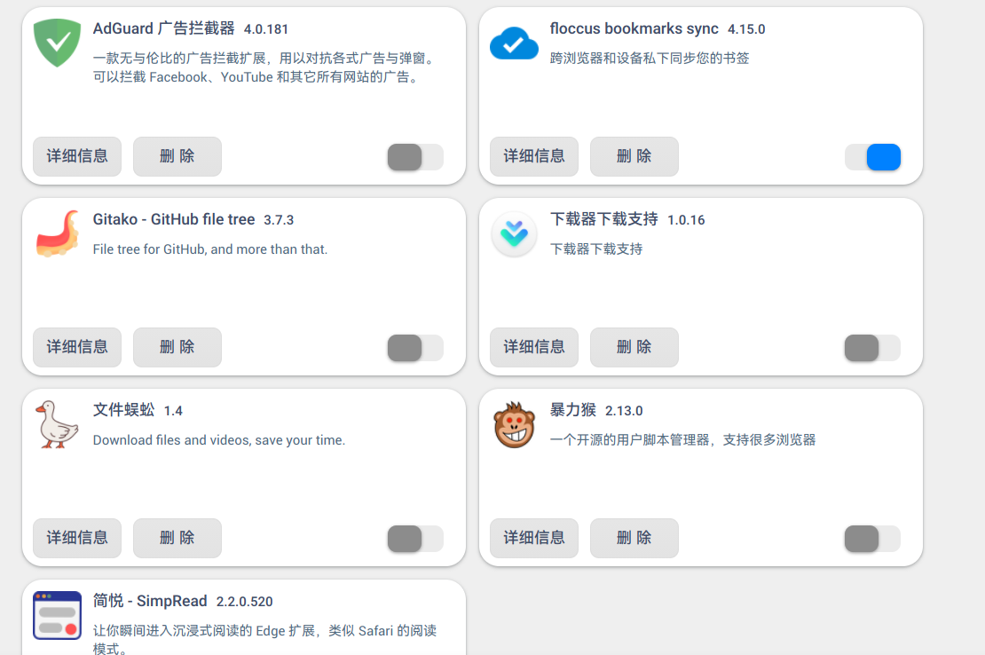Enable the 暴力猴 extension toggle
Viewport: 985px width, 655px height.
tap(872, 539)
